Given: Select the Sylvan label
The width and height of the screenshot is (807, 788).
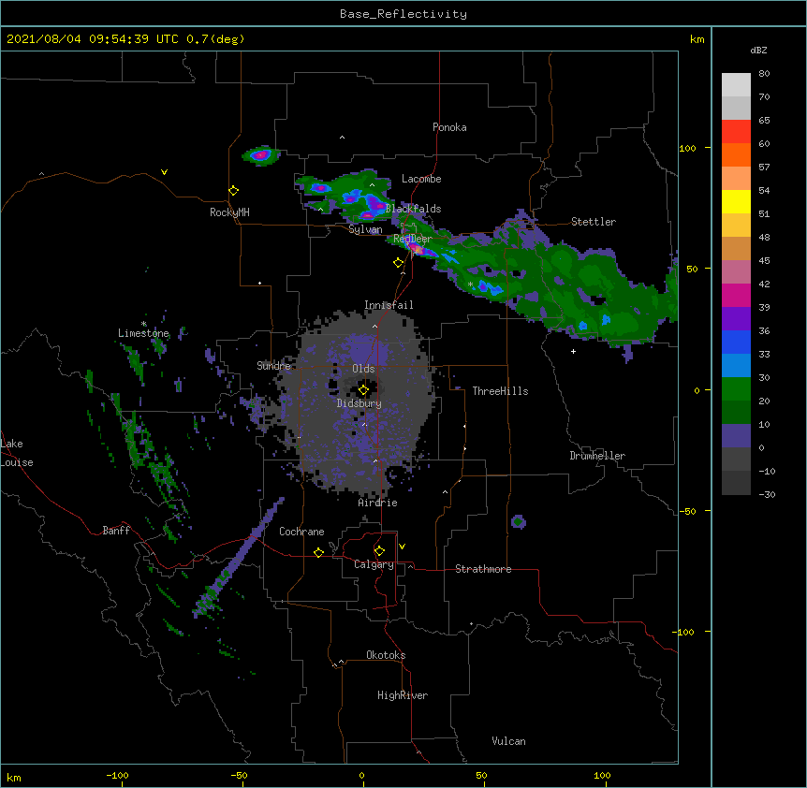Looking at the screenshot, I should (x=365, y=229).
